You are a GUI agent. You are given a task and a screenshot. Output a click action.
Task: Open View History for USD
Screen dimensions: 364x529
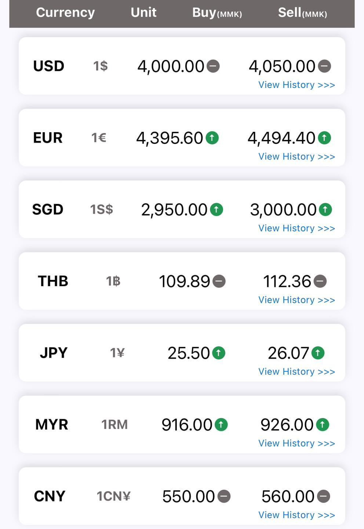tap(296, 85)
